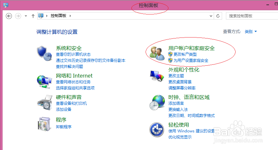Open the Network and Internet globe icon
The height and width of the screenshot is (150, 278).
click(x=44, y=82)
